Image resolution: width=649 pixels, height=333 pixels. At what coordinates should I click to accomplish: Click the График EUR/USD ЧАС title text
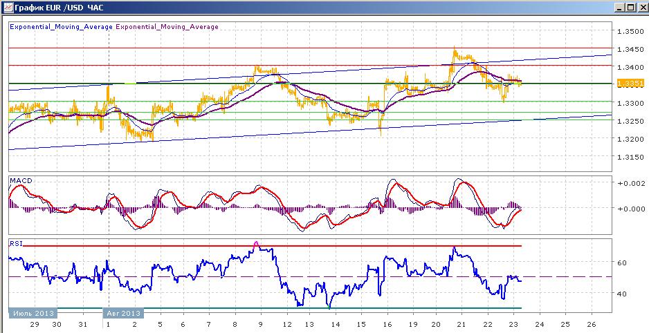(x=59, y=8)
